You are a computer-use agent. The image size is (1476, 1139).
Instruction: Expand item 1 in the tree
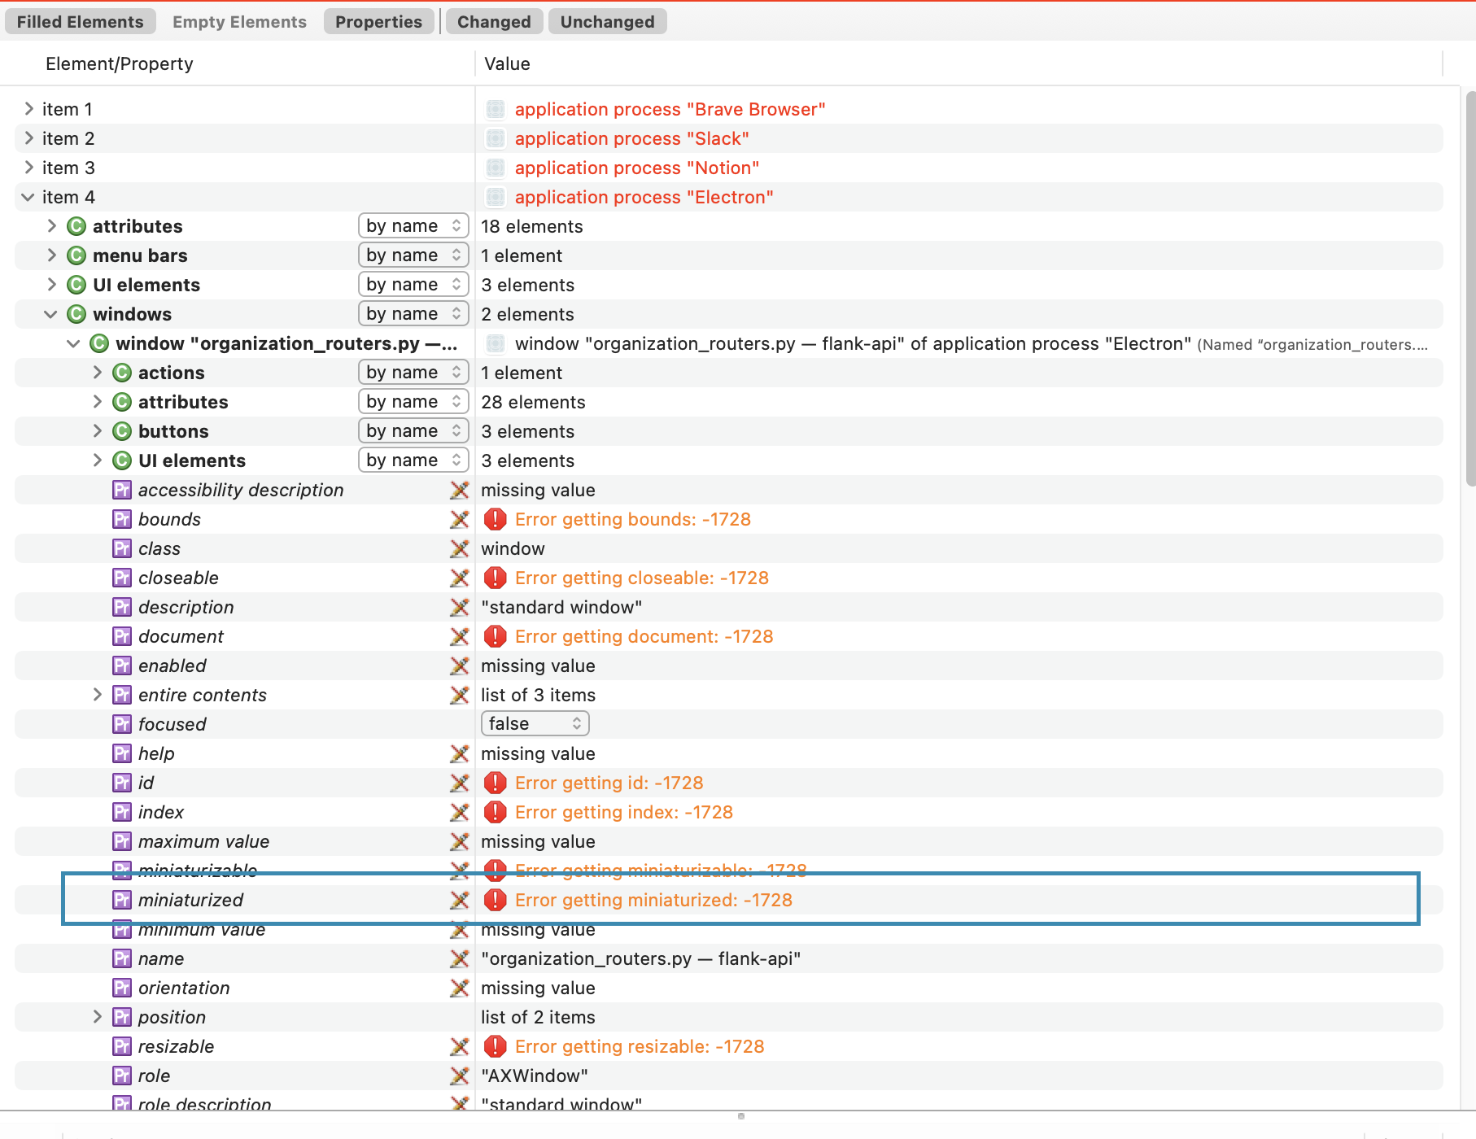coord(28,109)
